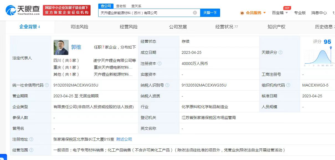Click the 附近公司 link
The image size is (335, 160).
pyautogui.click(x=124, y=139)
